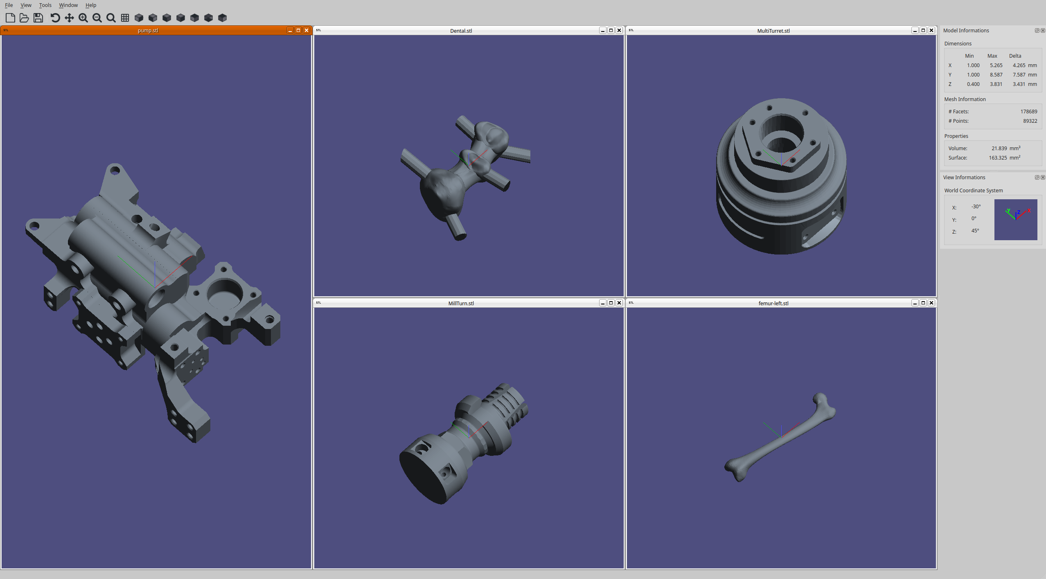1046x579 pixels.
Task: Fit the model to the view
Action: 111,18
